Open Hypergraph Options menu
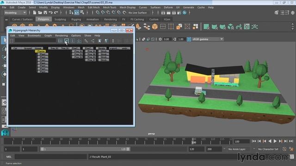 click(x=76, y=36)
